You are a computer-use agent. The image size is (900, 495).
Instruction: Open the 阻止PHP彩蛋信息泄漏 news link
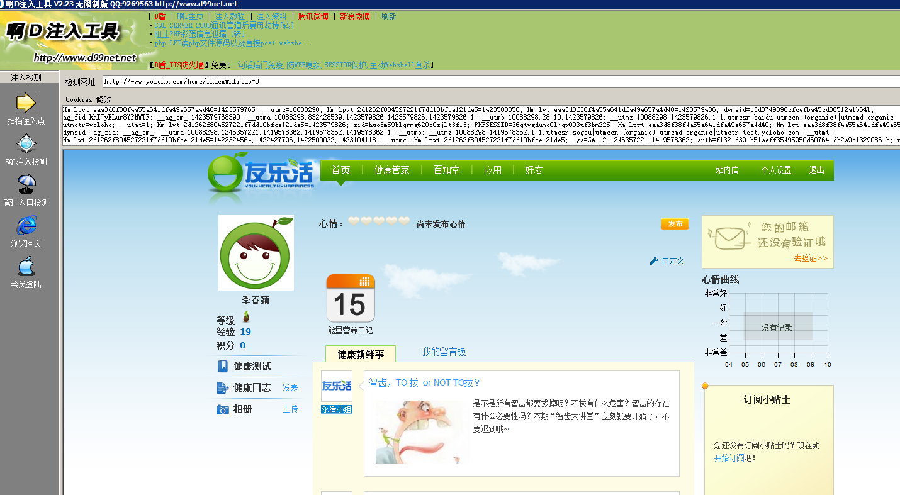click(x=200, y=34)
